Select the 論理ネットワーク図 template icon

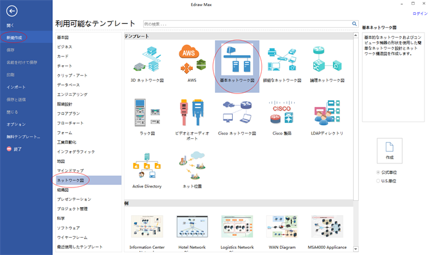[327, 59]
